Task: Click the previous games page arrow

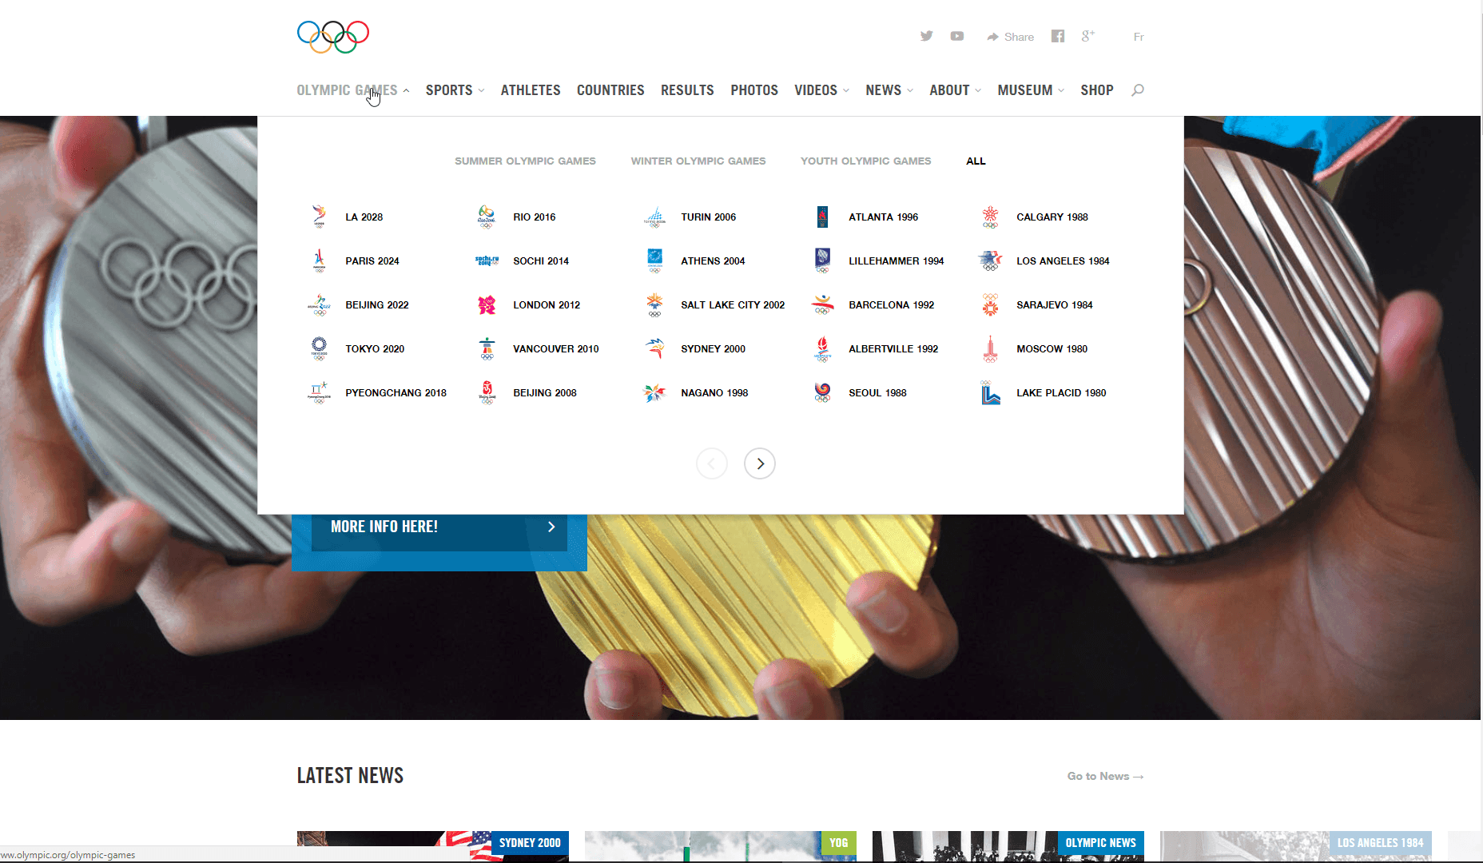Action: [712, 463]
